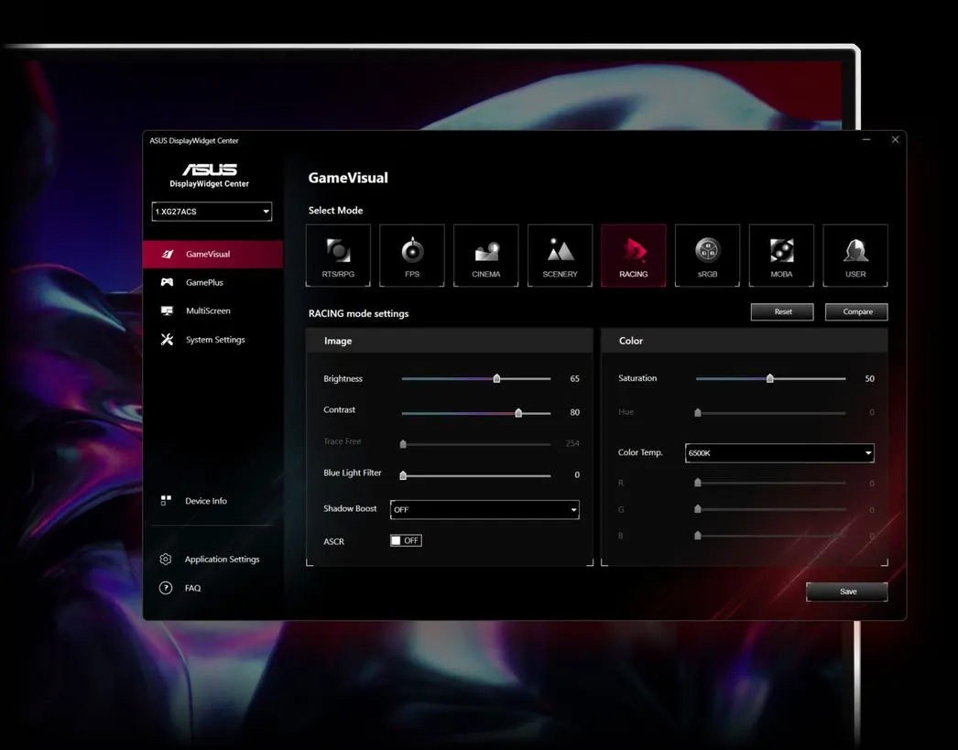Expand the Shadow Boost dropdown
958x750 pixels.
tap(484, 509)
